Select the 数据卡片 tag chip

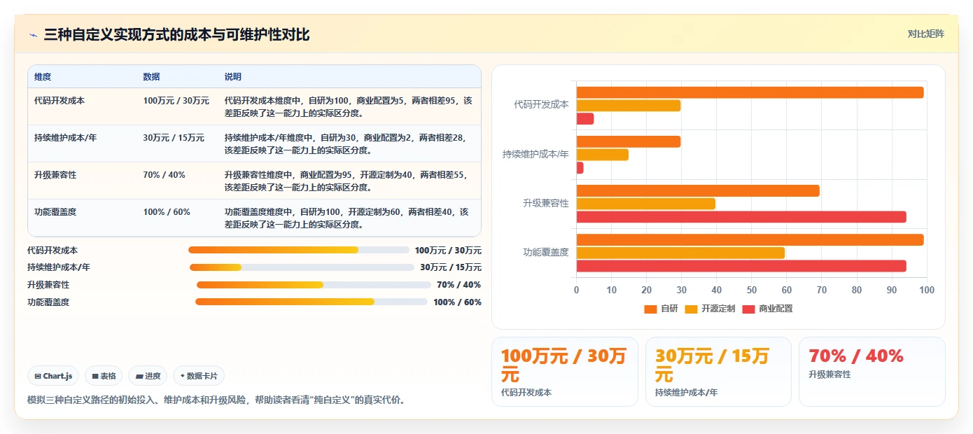[199, 376]
